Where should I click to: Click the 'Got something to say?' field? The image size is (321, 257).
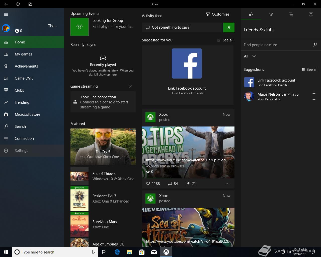click(x=182, y=27)
